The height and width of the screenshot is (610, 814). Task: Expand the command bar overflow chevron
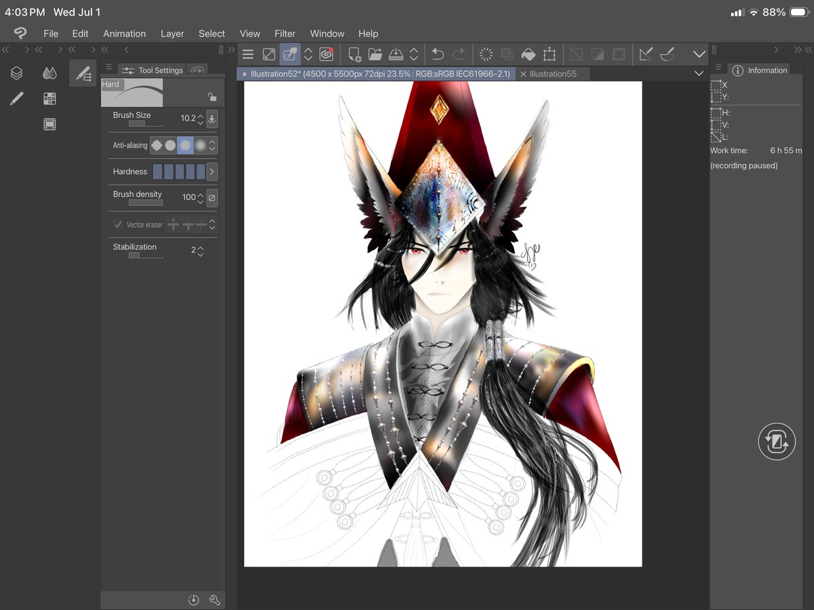pyautogui.click(x=699, y=54)
